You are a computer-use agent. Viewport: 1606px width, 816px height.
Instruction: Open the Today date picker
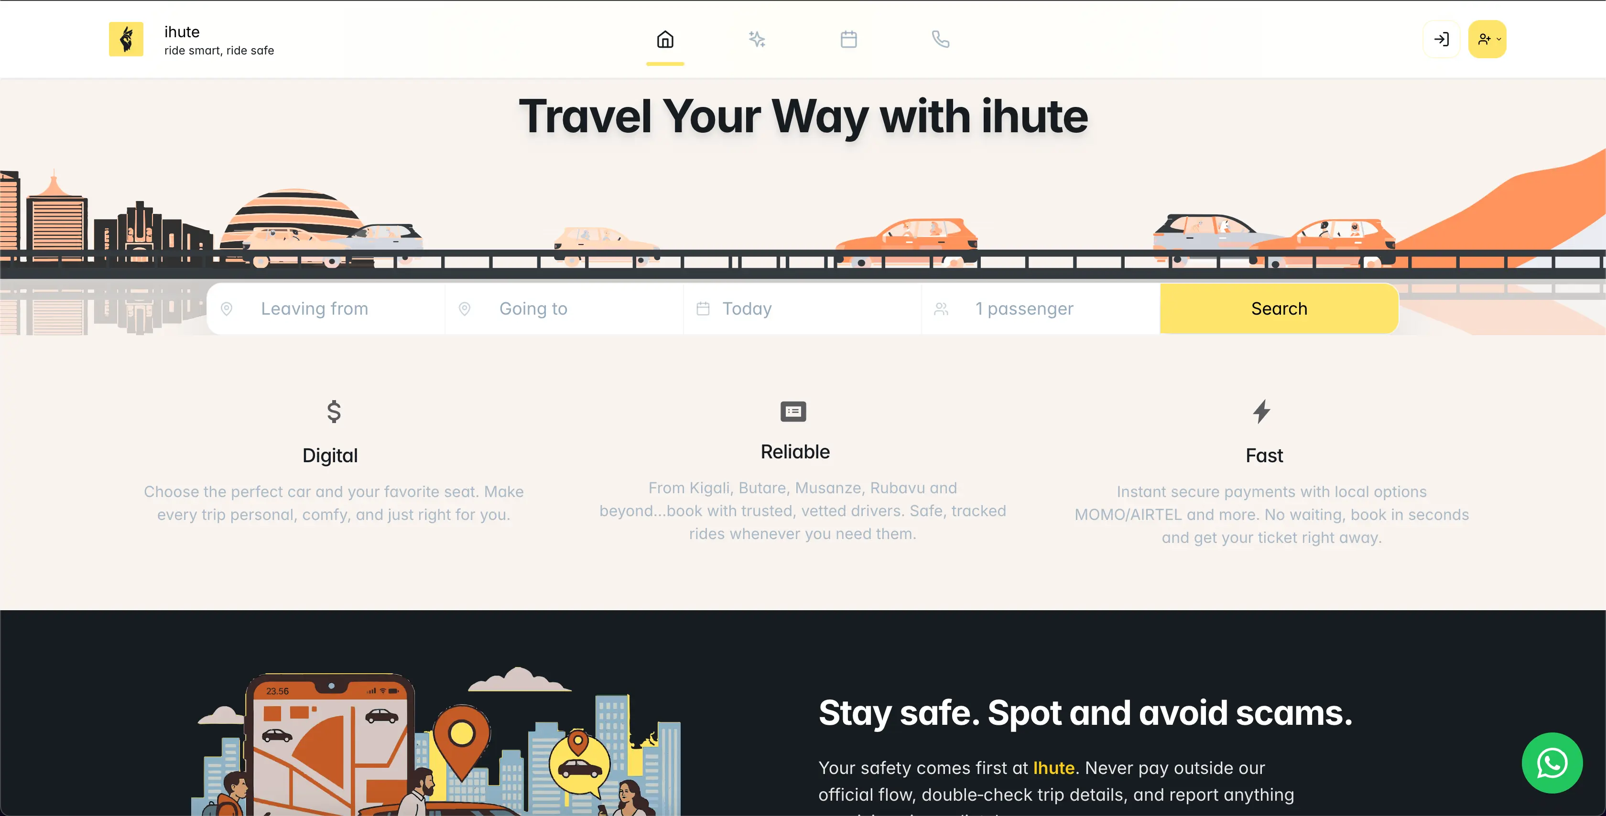pyautogui.click(x=803, y=309)
